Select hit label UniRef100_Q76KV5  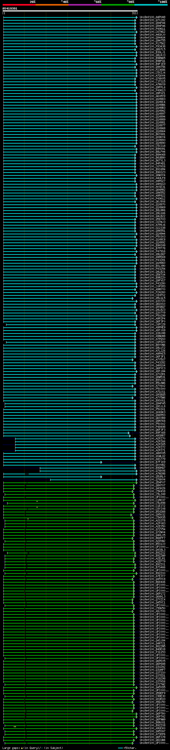[x=152, y=78]
